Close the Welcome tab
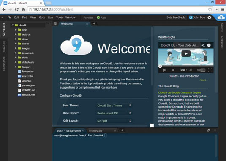Viewport: 226px width, 161px height. tap(87, 24)
